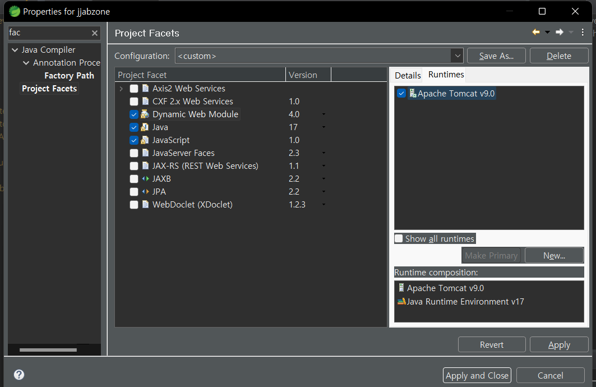Open JavaServer Faces version dropdown
Screen dimensions: 596x387
click(324, 153)
